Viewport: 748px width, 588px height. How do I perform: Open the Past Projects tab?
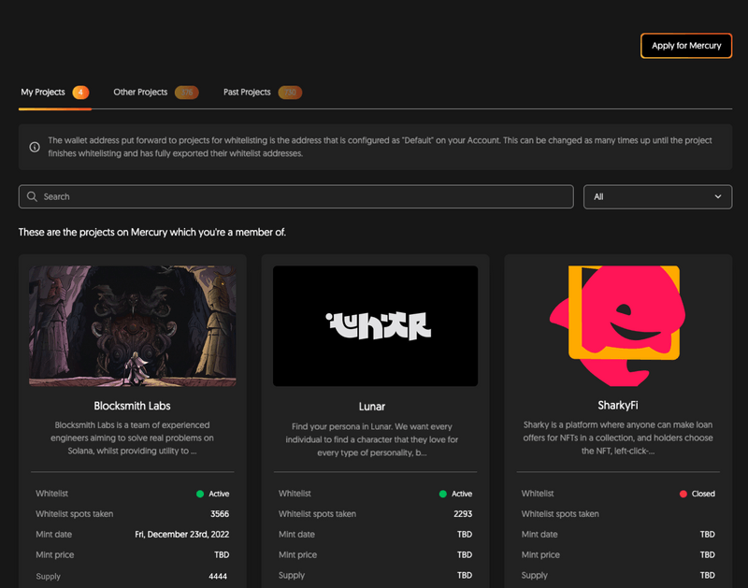[x=247, y=93]
